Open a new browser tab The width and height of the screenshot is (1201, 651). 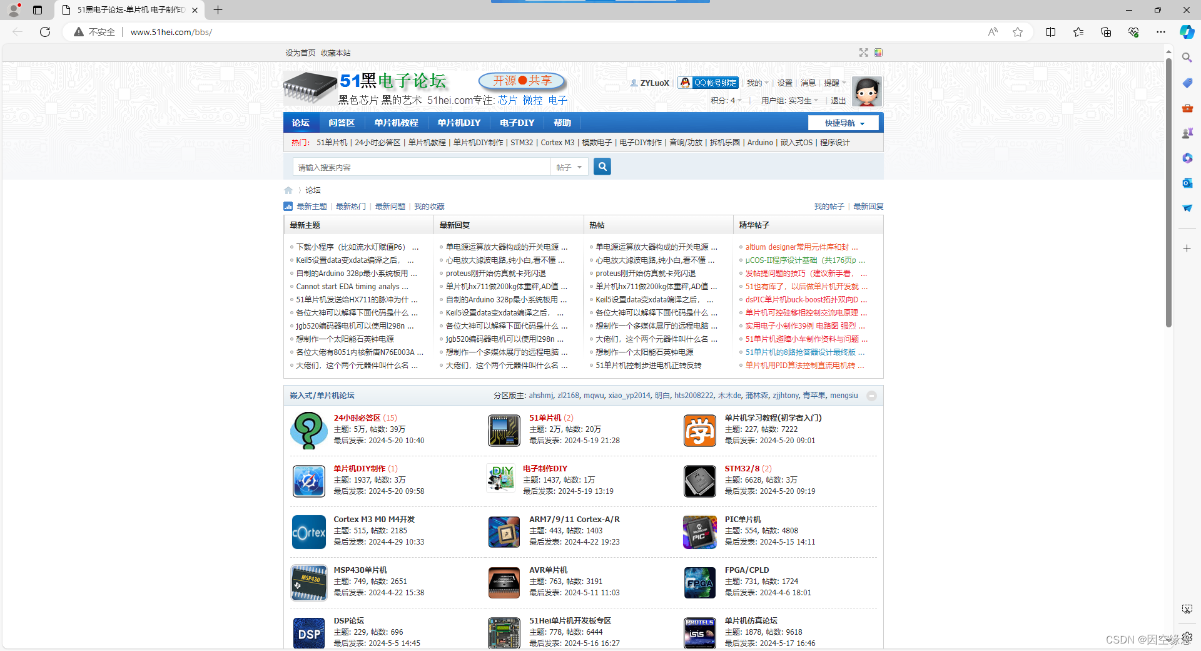point(218,10)
